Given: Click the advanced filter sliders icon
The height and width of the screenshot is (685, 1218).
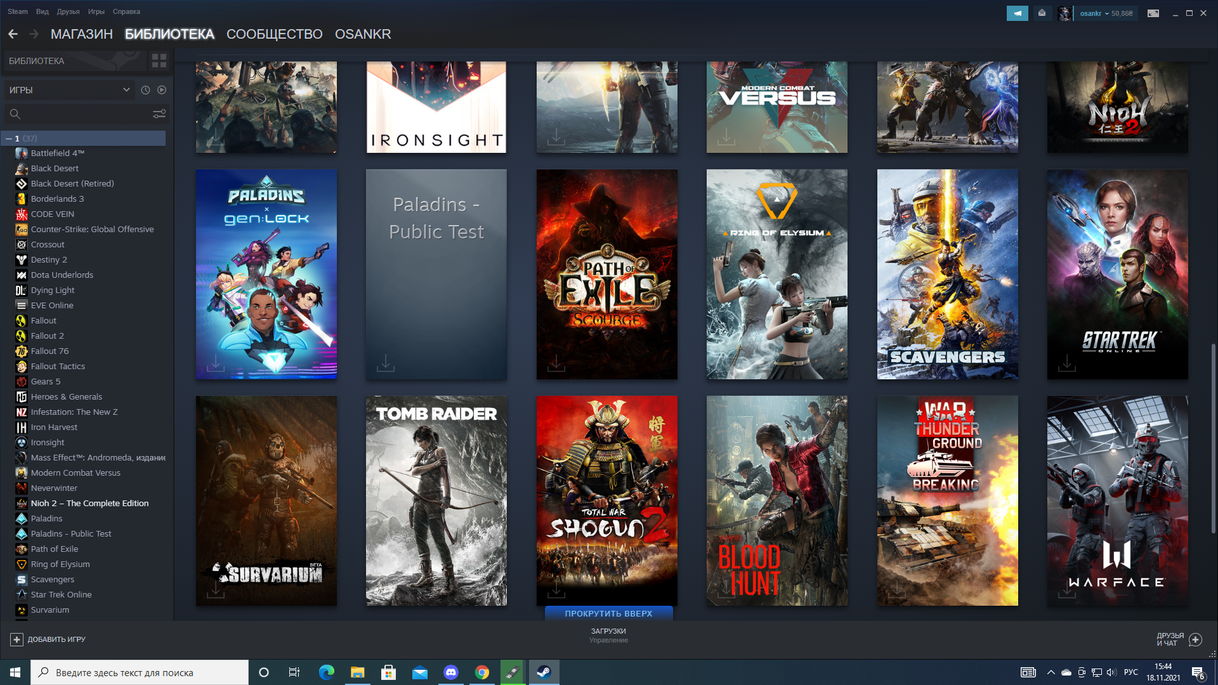Looking at the screenshot, I should pyautogui.click(x=159, y=114).
